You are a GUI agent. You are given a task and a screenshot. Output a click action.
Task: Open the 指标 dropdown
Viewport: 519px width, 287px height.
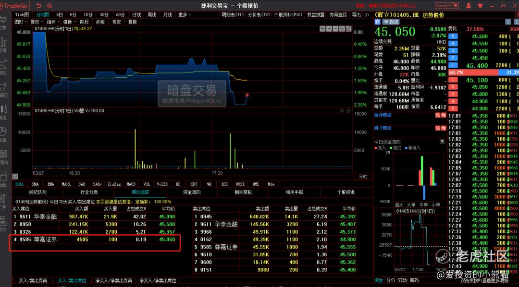[x=53, y=22]
